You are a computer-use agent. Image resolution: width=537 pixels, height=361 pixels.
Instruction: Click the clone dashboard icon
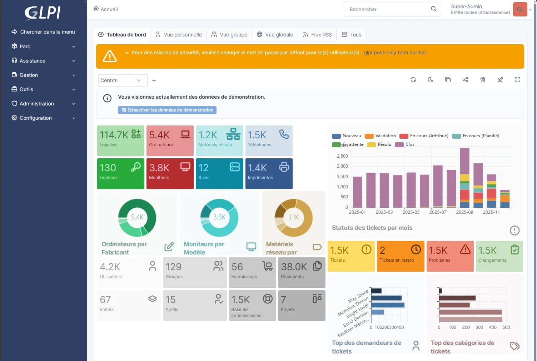448,80
